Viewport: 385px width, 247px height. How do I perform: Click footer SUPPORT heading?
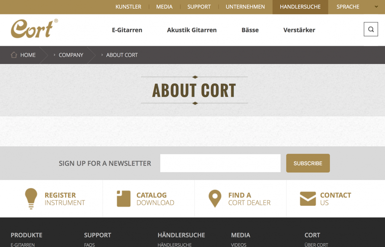coord(97,235)
